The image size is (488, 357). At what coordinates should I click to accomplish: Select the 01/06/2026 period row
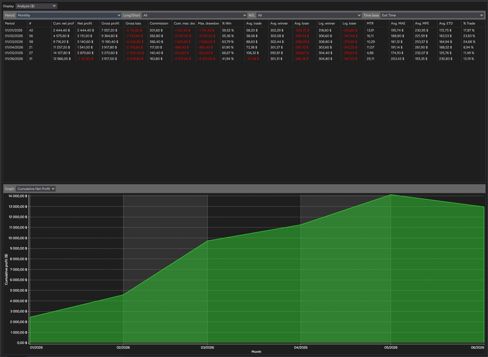coord(244,59)
